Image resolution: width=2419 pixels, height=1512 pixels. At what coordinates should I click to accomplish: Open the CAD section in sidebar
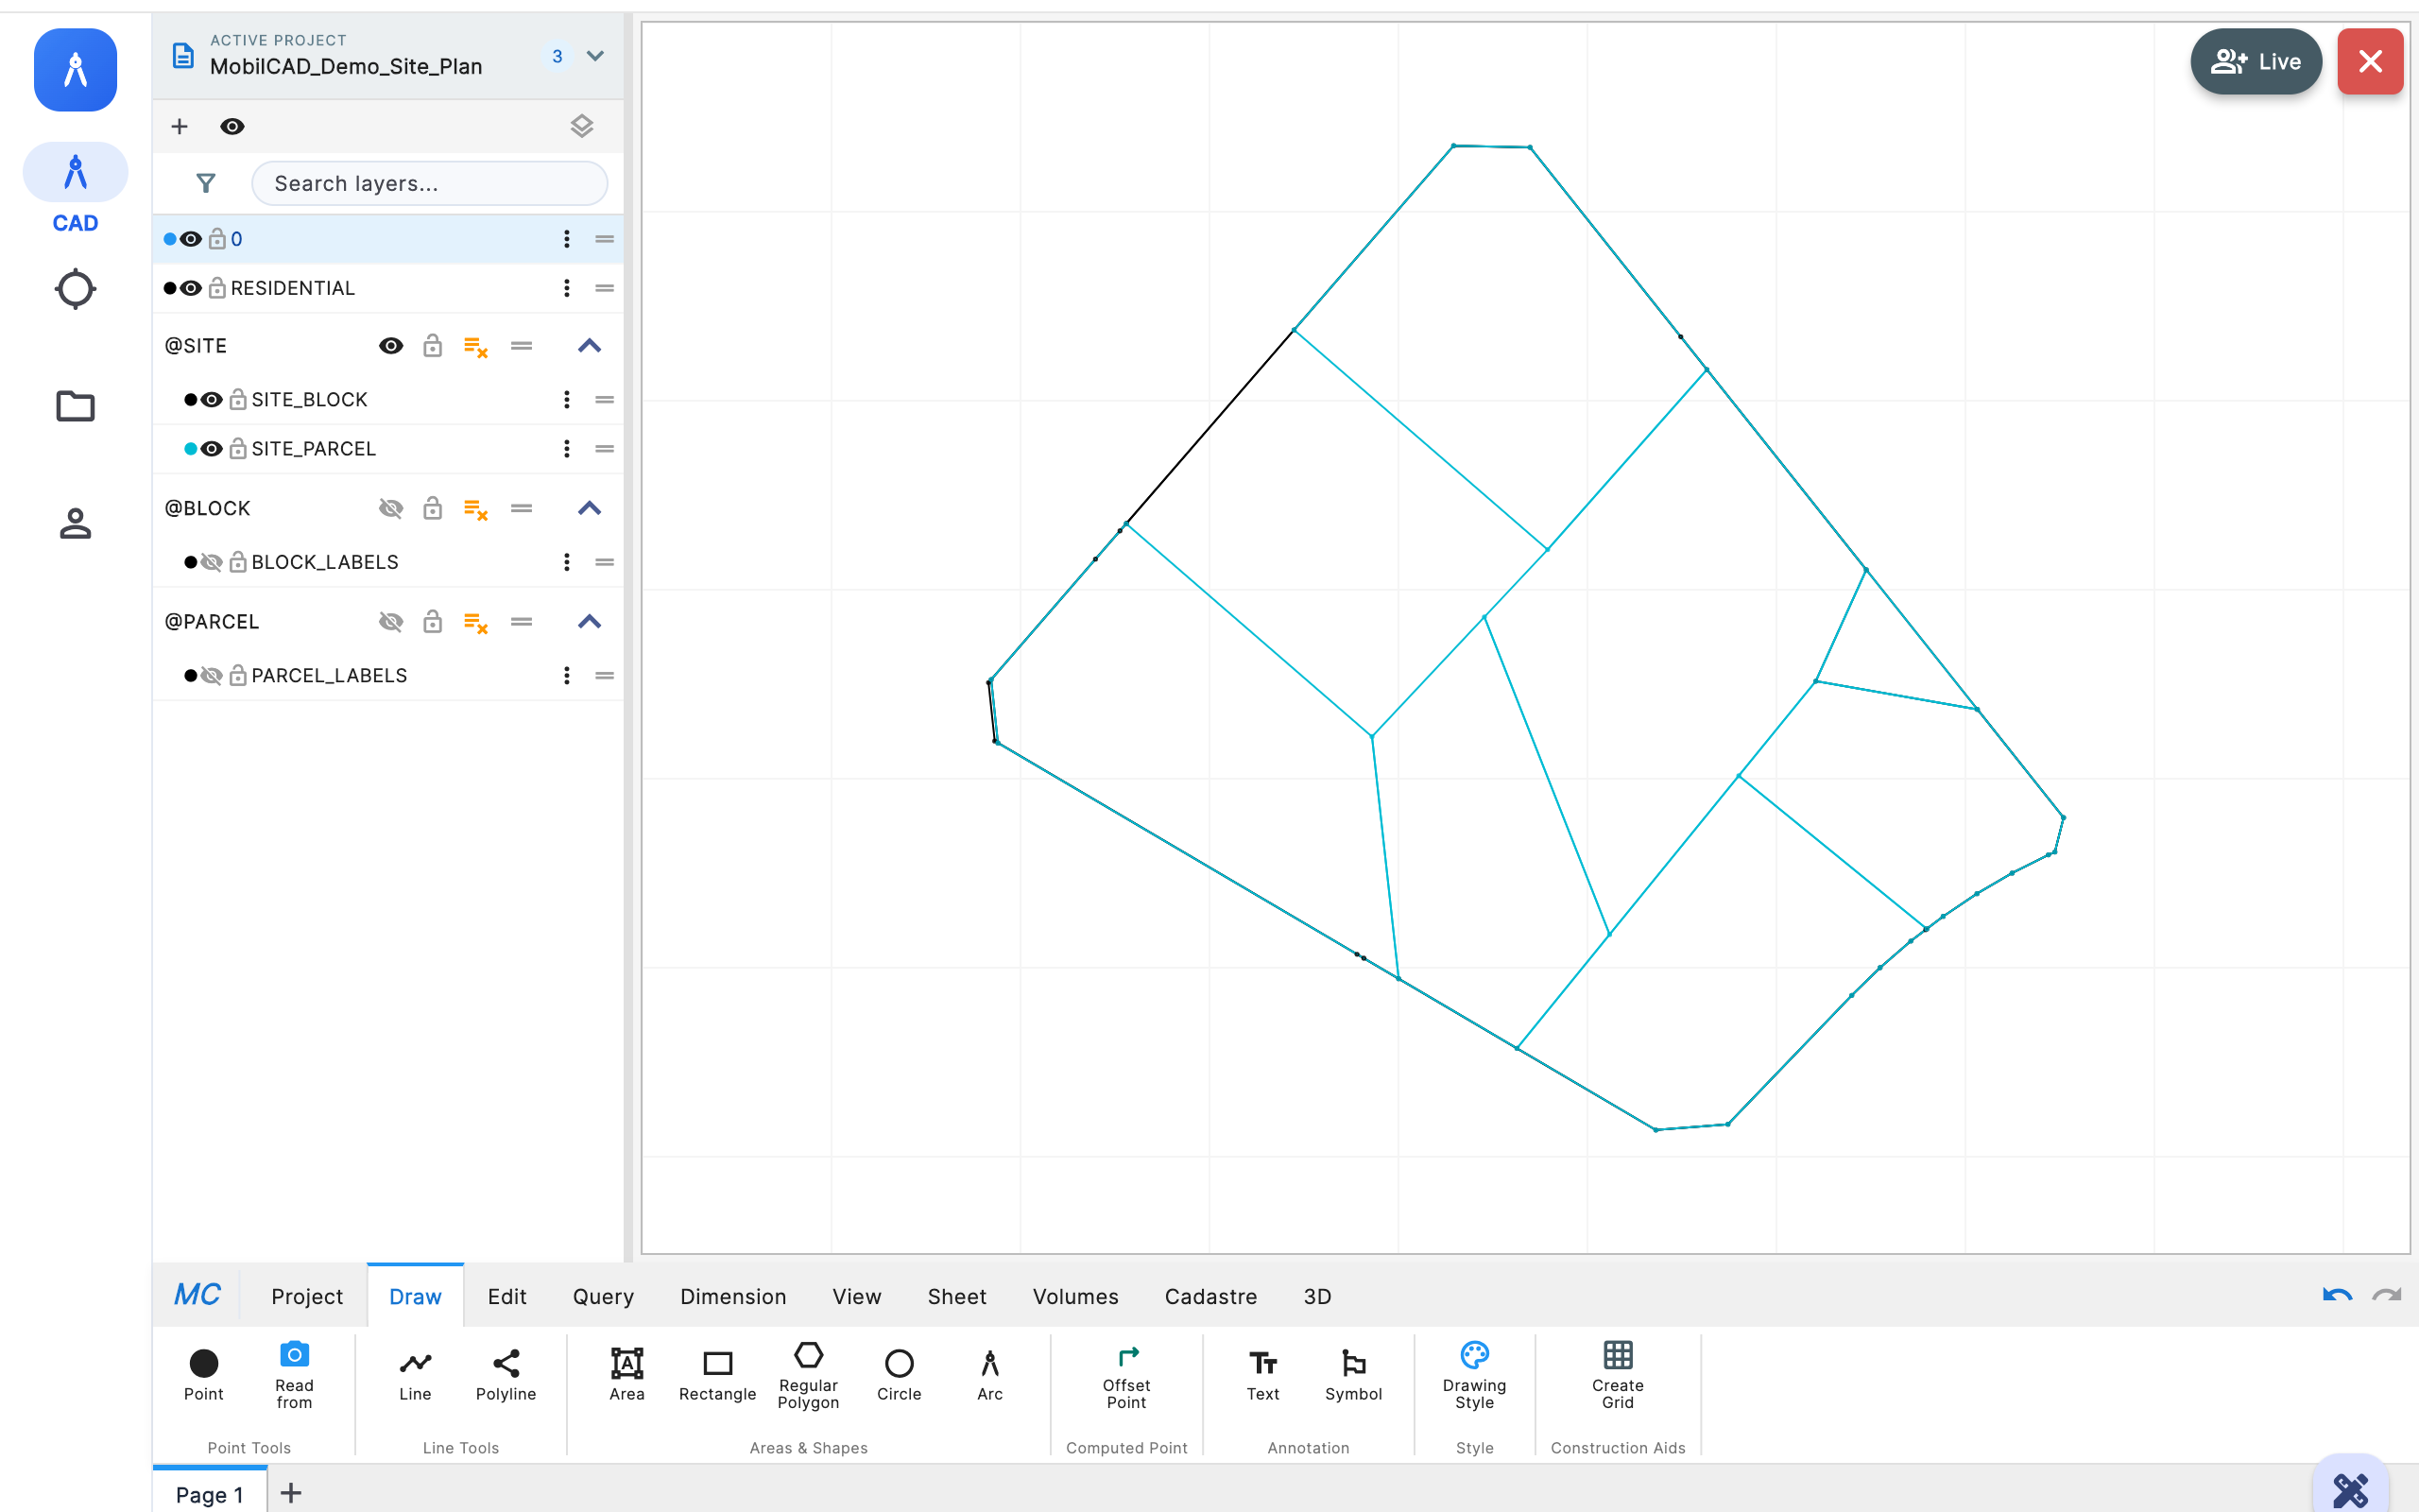pyautogui.click(x=75, y=190)
